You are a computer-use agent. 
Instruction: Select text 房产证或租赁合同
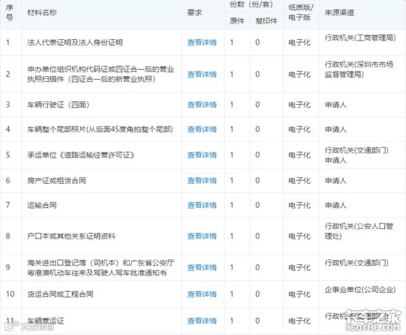[56, 180]
